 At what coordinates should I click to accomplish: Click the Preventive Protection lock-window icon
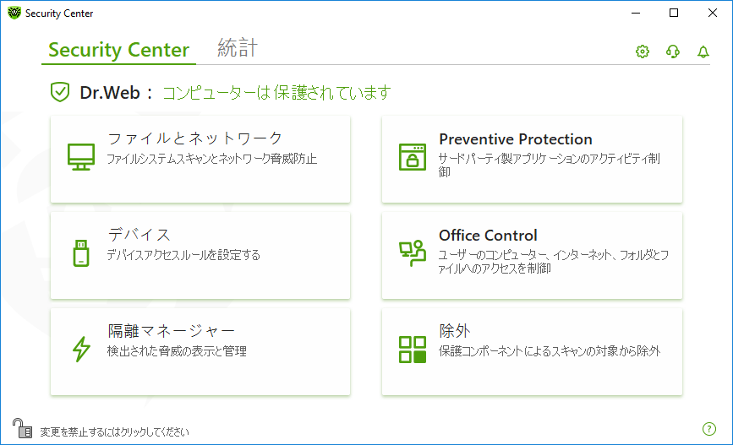(x=413, y=157)
